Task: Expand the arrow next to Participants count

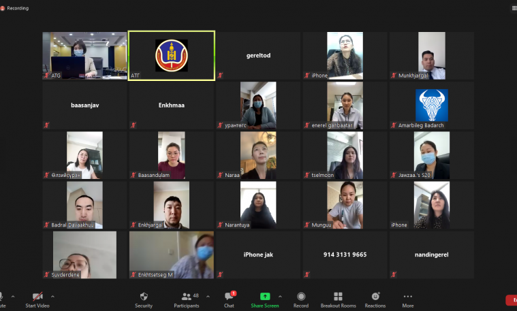Action: [206, 297]
